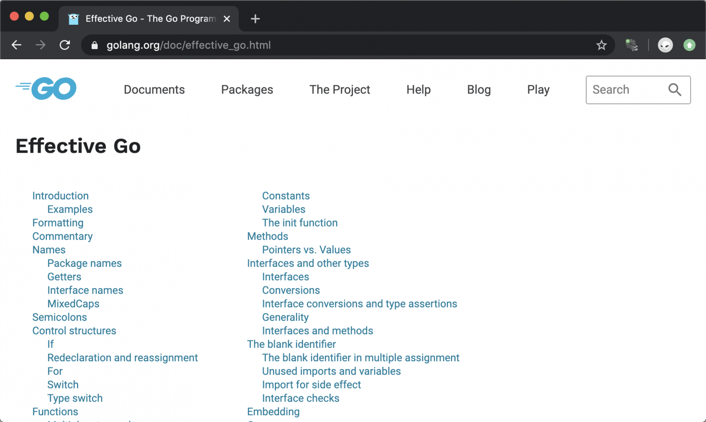The width and height of the screenshot is (706, 422).
Task: Open the Getters link
Action: (64, 276)
